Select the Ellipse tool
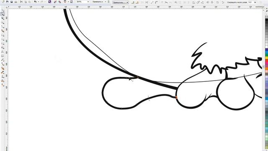Viewport: 268px width, 151px height. 3,39
